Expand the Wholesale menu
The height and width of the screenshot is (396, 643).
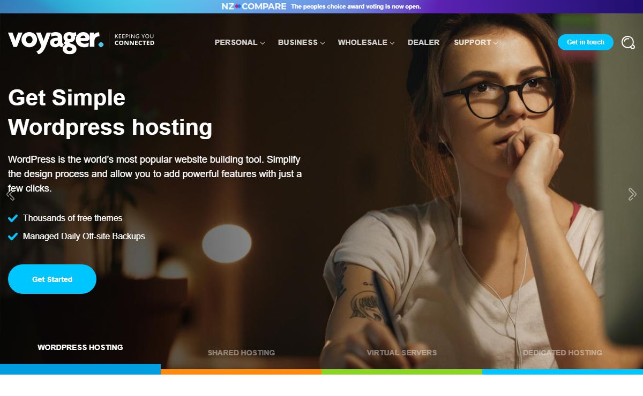coord(366,42)
